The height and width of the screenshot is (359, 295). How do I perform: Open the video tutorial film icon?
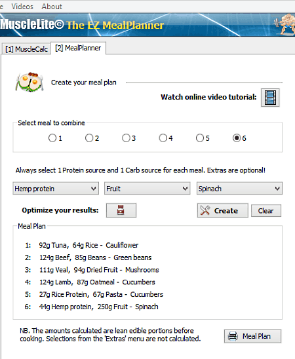[270, 98]
